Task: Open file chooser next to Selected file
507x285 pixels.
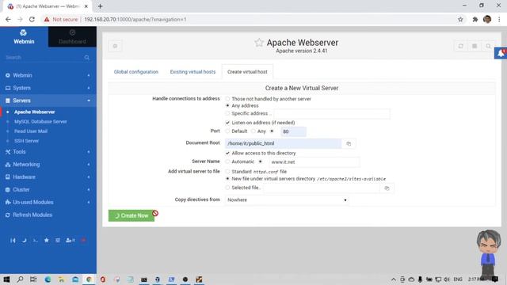Action: [387, 188]
